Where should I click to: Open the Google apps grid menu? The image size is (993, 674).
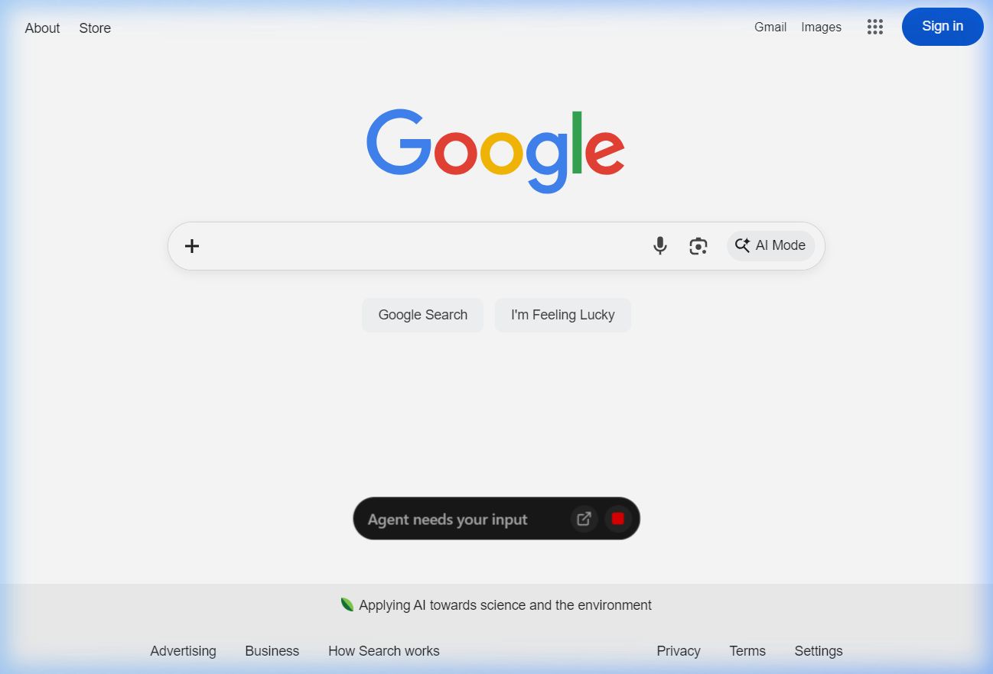point(875,27)
